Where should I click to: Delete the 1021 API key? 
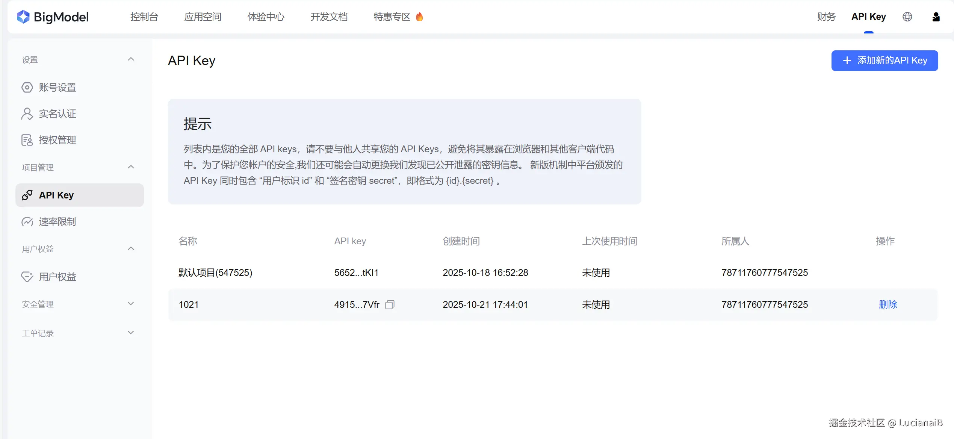887,304
